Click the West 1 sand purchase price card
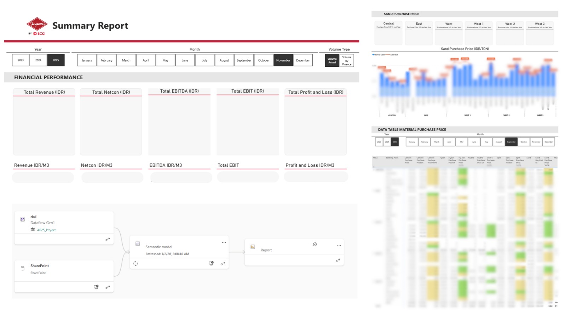The width and height of the screenshot is (566, 317). (x=479, y=33)
